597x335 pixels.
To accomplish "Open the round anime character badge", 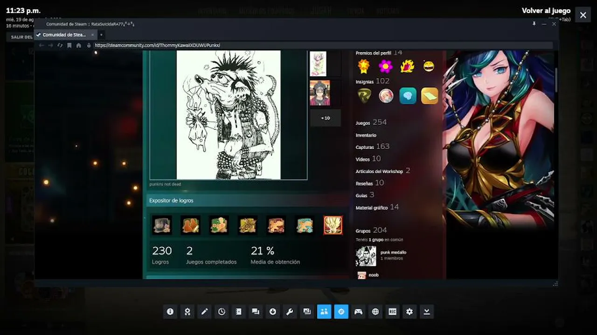I will [x=386, y=96].
